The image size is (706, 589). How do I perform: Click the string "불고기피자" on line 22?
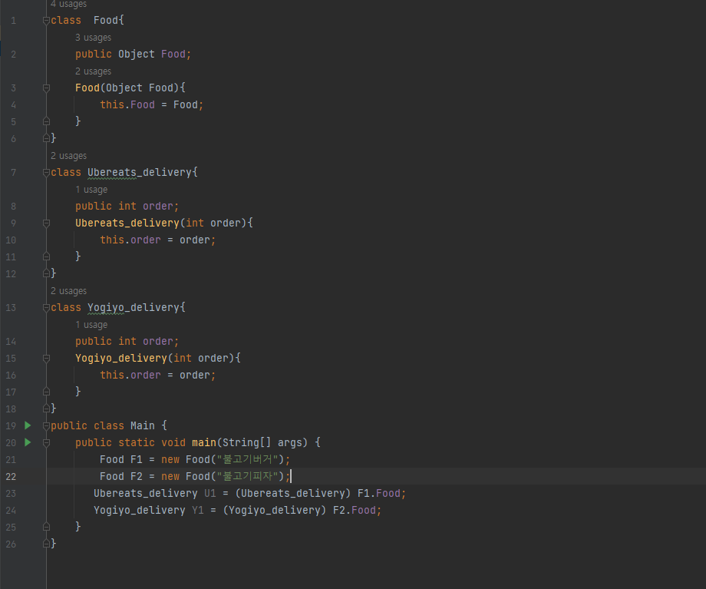[x=248, y=476]
